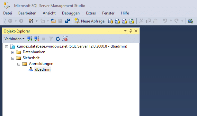Open the Debuggen menu
The image size is (197, 116).
pyautogui.click(x=71, y=13)
